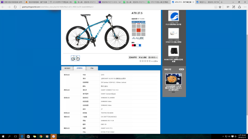Click the FLEX product name link

pyautogui.click(x=174, y=24)
